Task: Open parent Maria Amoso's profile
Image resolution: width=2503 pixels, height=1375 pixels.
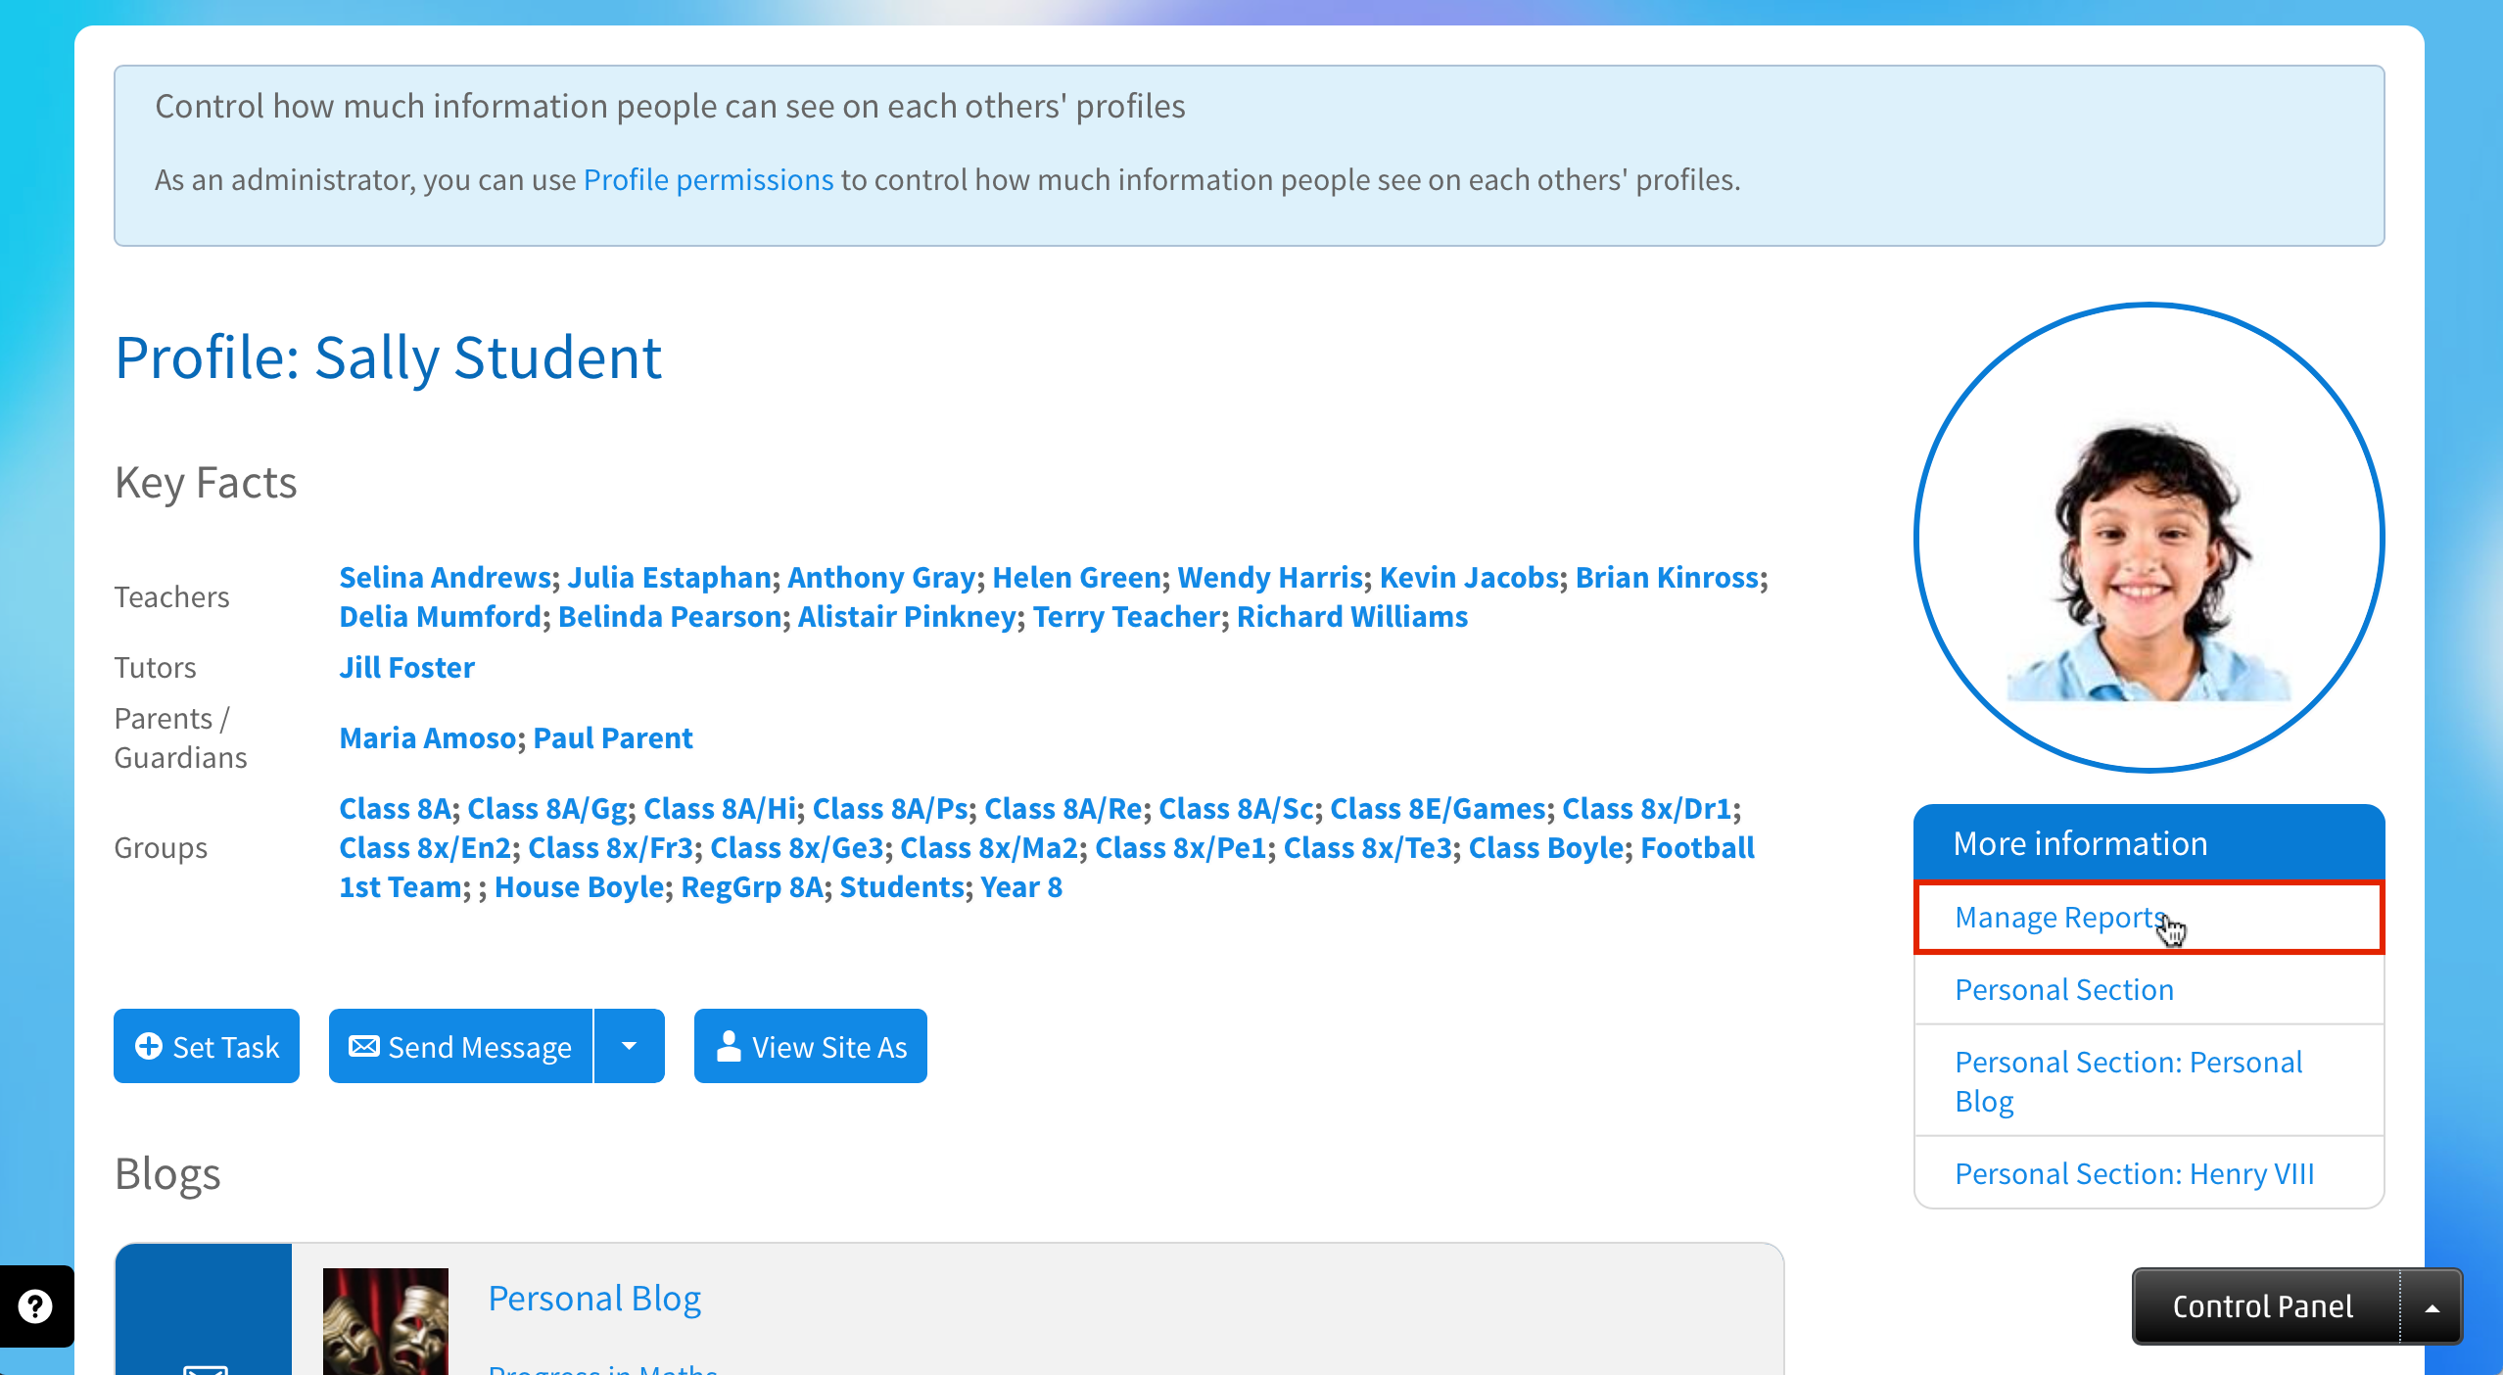Action: pyautogui.click(x=428, y=737)
